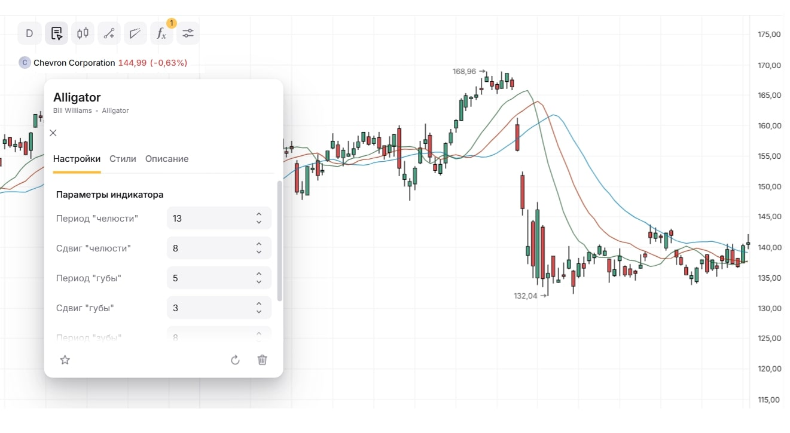The height and width of the screenshot is (433, 790).
Task: Click the Chevron Corporation ticker label
Action: [74, 63]
